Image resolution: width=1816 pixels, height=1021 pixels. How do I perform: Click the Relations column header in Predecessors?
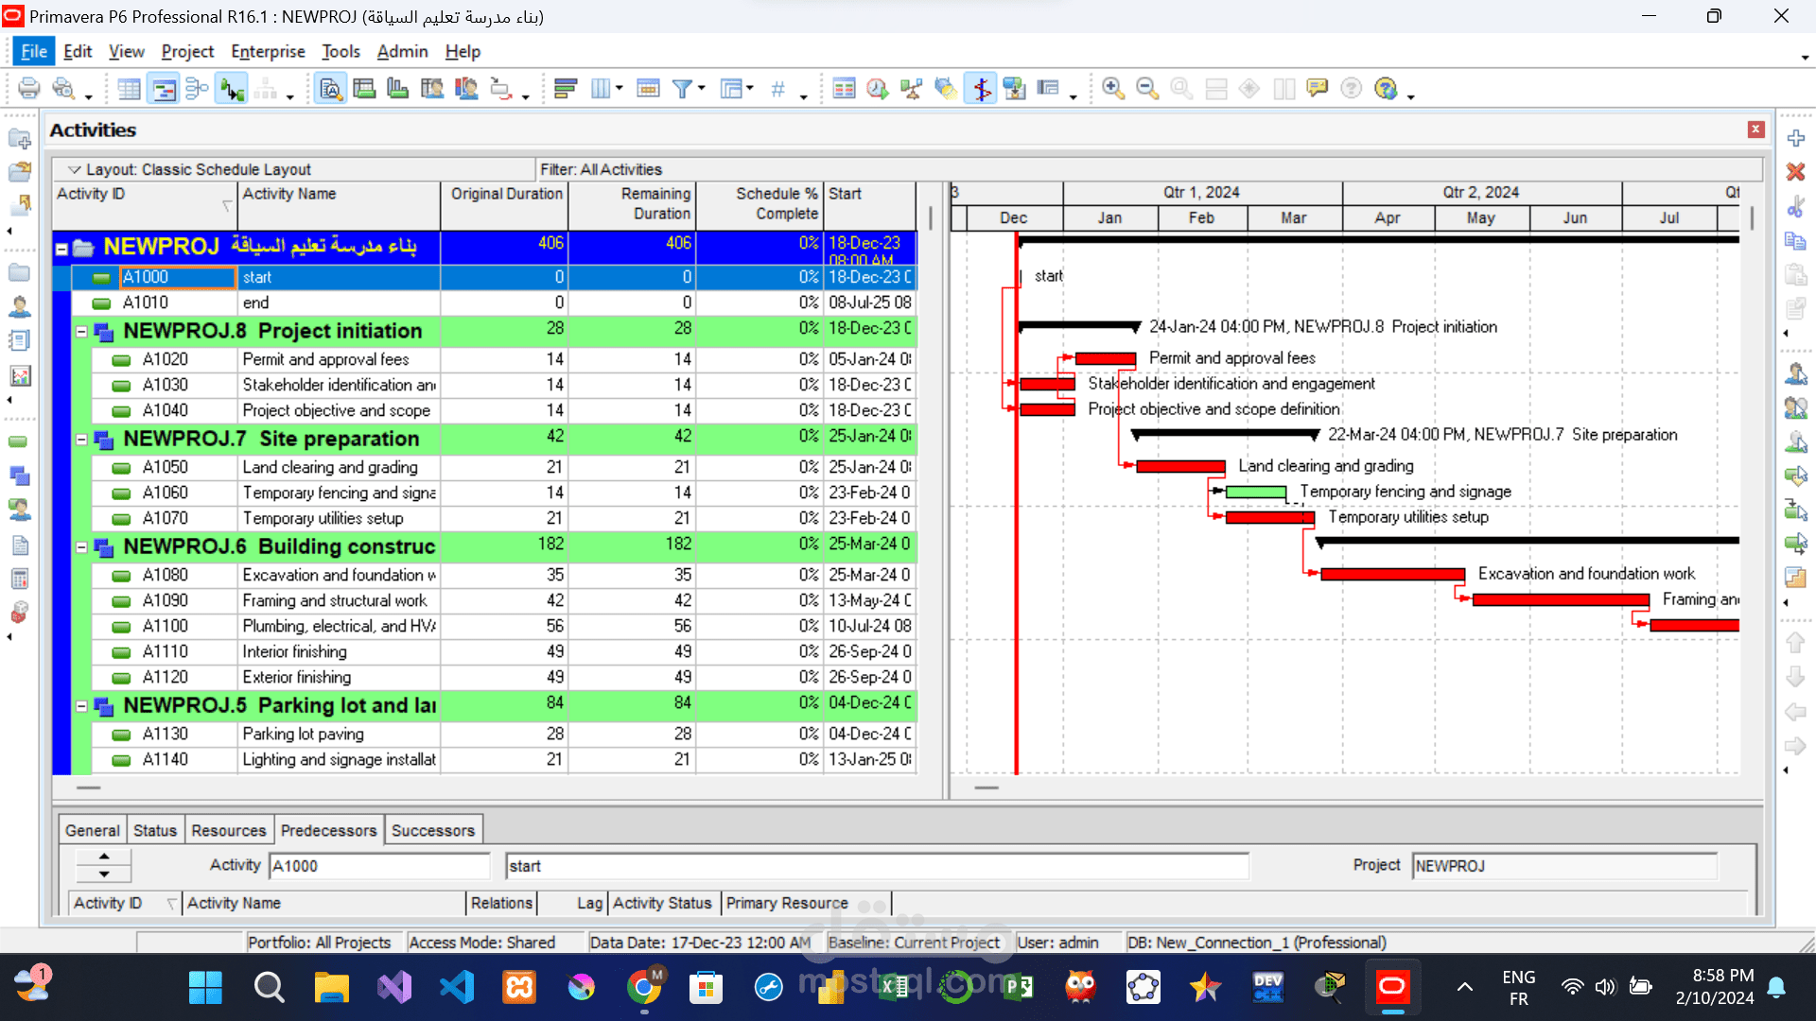(x=502, y=903)
